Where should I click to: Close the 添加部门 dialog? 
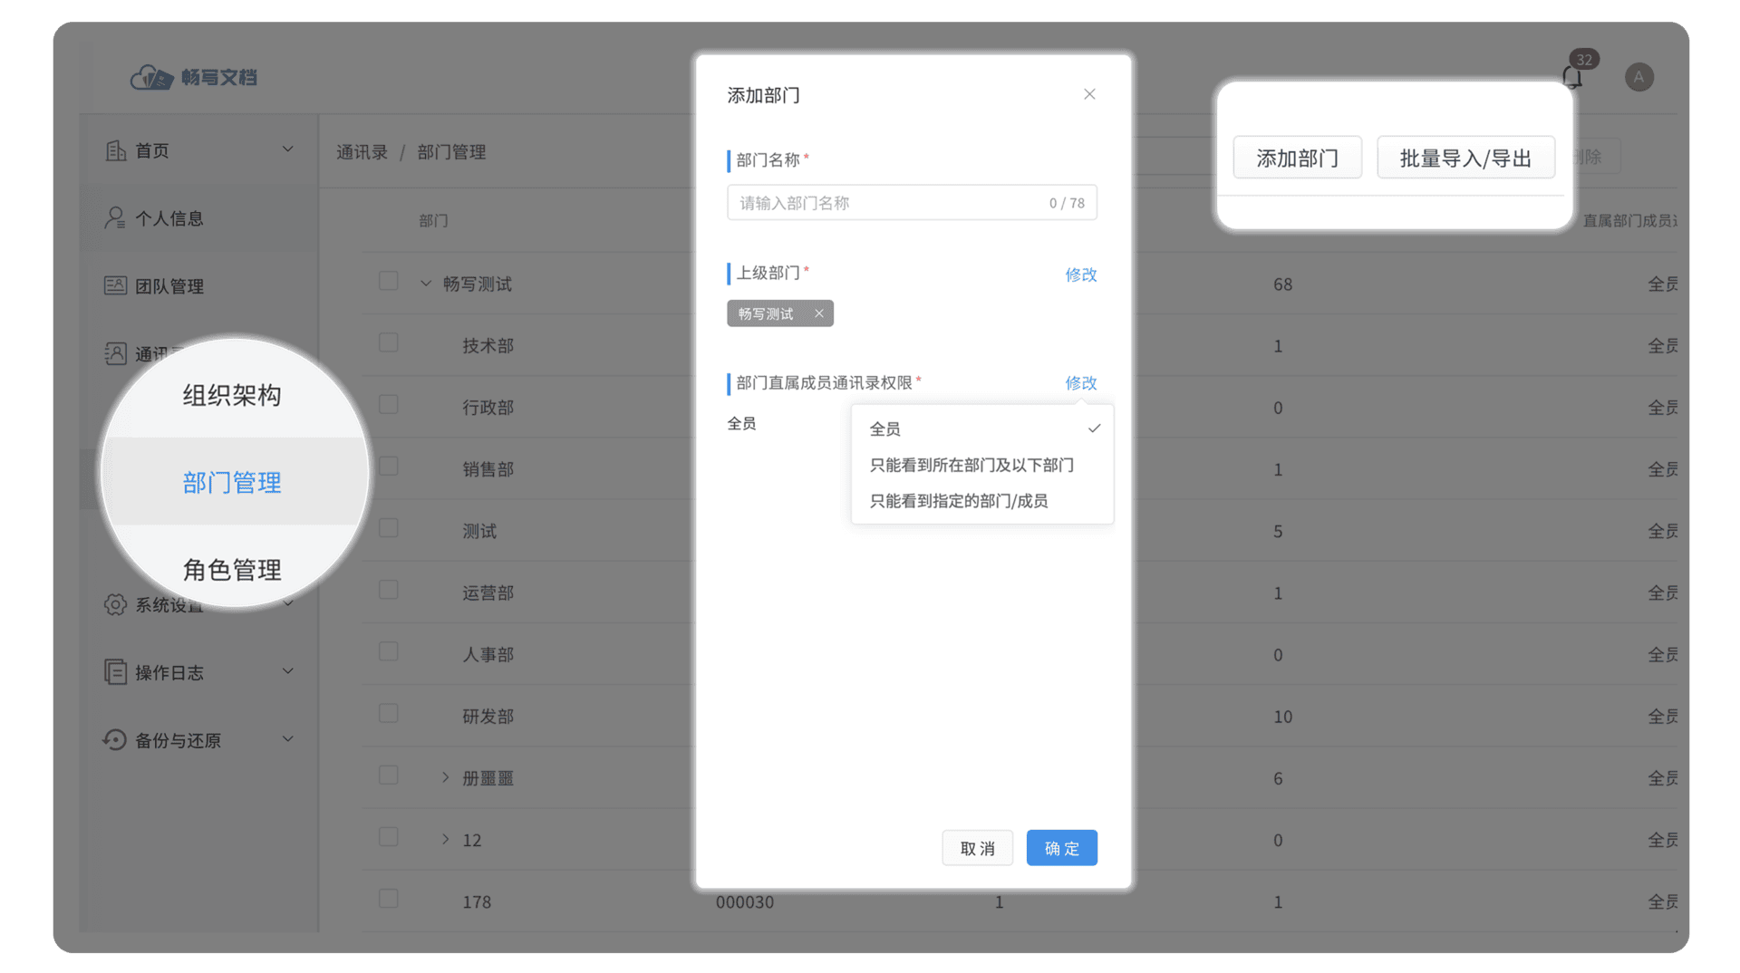point(1089,94)
